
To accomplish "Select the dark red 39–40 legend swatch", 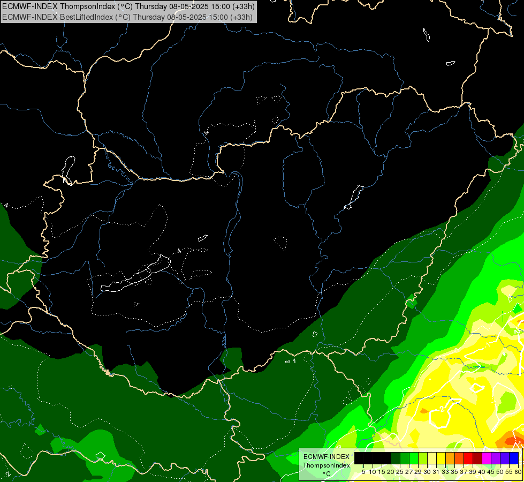I will [x=477, y=458].
